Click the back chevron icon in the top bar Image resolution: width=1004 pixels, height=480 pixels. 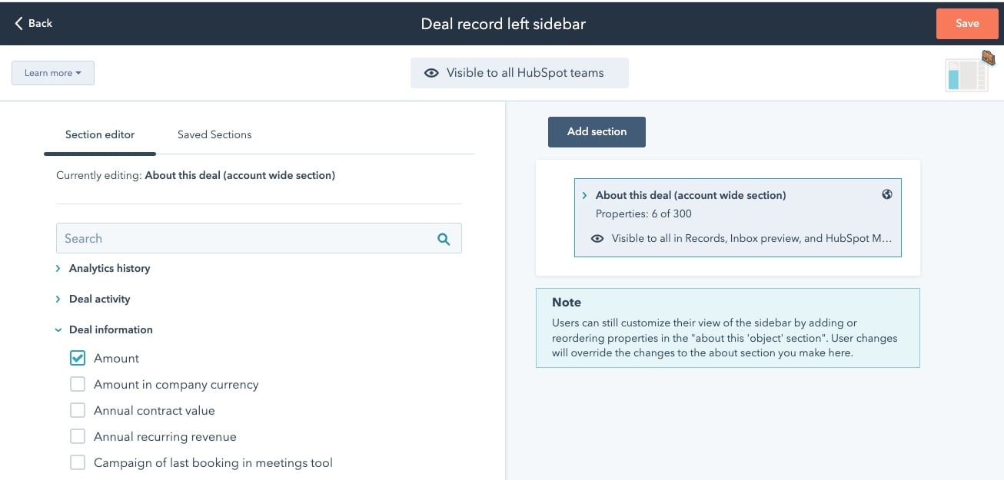tap(17, 23)
